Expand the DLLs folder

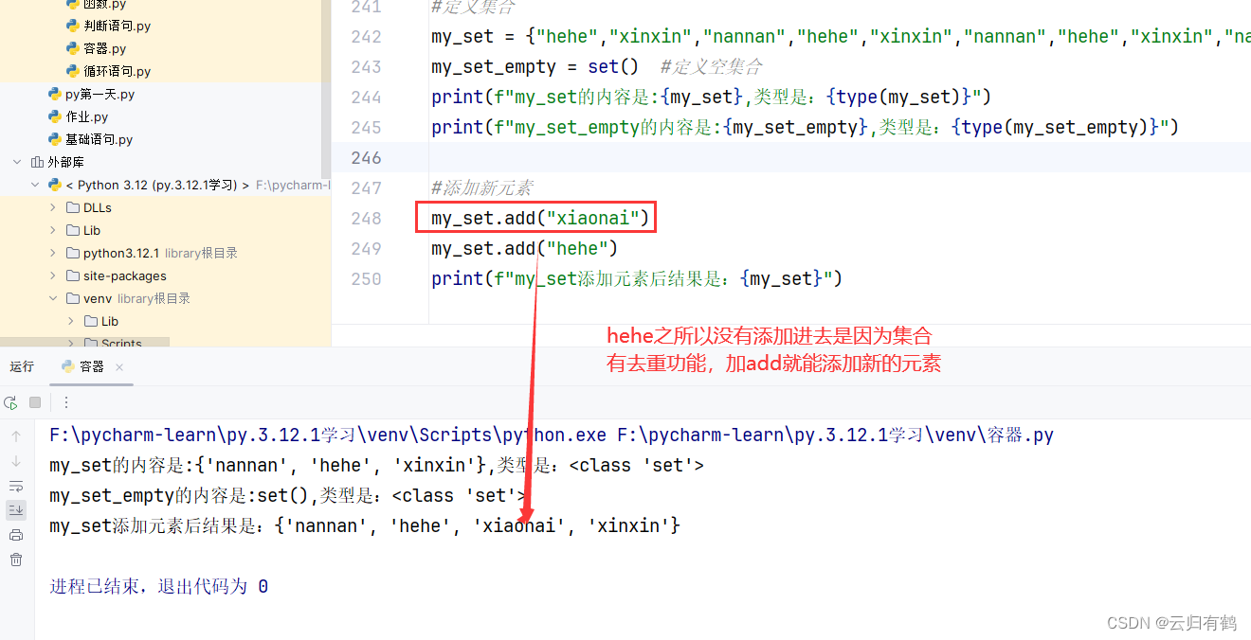click(53, 207)
